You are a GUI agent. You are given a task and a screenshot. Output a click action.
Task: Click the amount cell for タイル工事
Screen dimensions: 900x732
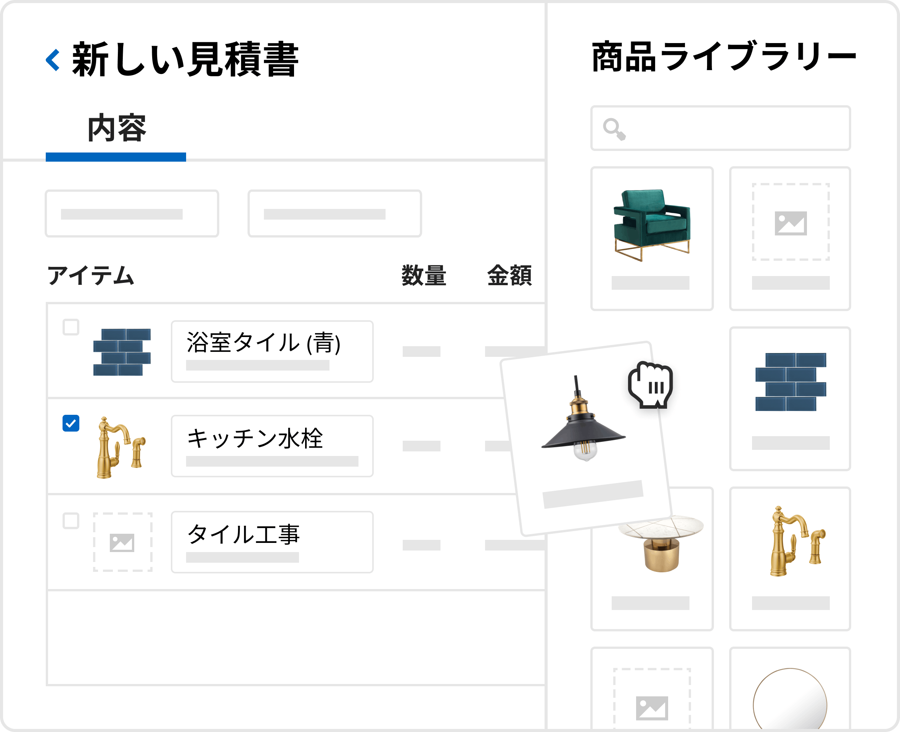514,545
